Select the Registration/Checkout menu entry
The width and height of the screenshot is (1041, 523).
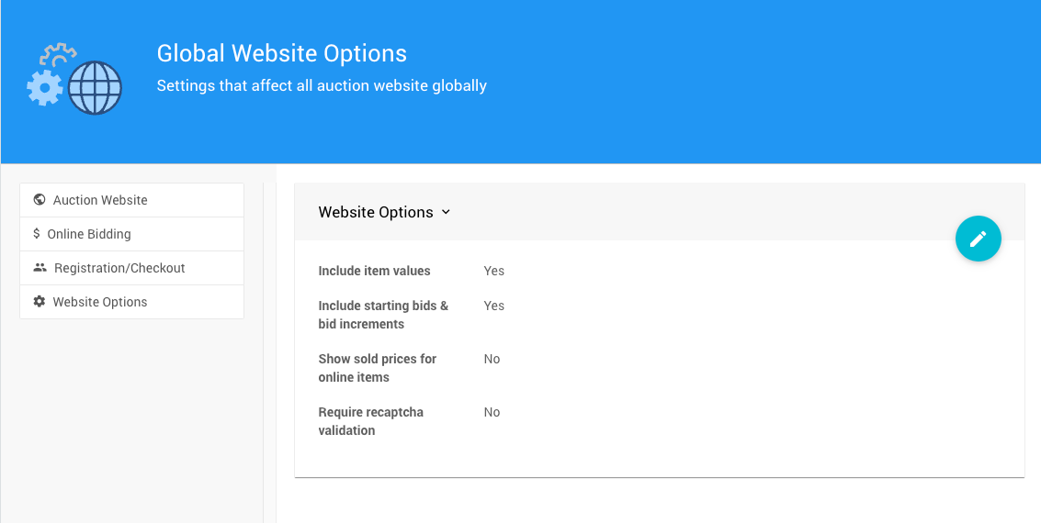coord(119,268)
